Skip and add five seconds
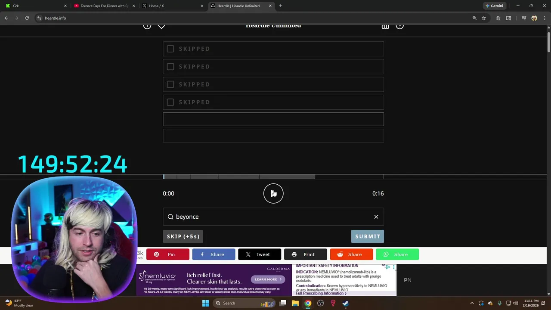Viewport: 551px width, 310px height. pyautogui.click(x=183, y=236)
